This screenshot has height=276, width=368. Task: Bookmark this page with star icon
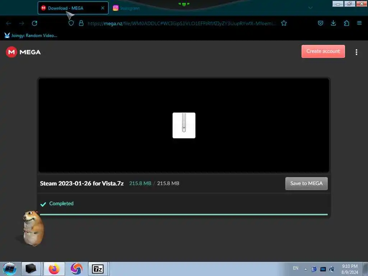point(284,23)
